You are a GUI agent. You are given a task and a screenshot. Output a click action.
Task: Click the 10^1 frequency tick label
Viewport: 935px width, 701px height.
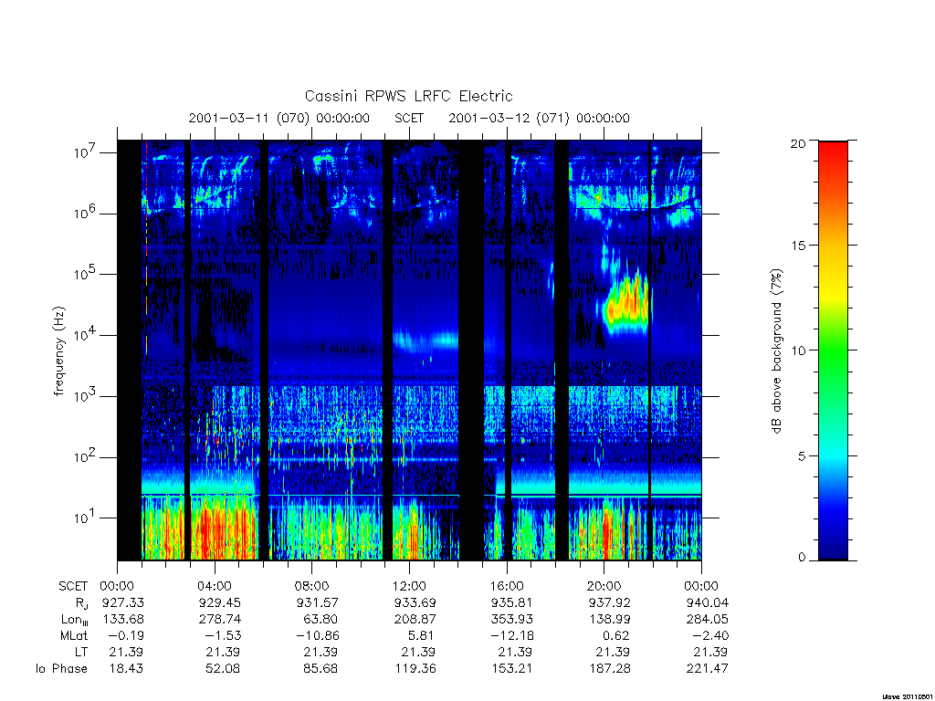(x=85, y=518)
